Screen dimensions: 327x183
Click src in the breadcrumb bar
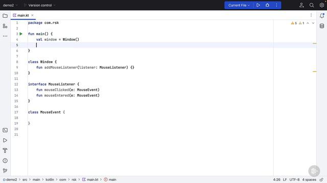pyautogui.click(x=25, y=179)
